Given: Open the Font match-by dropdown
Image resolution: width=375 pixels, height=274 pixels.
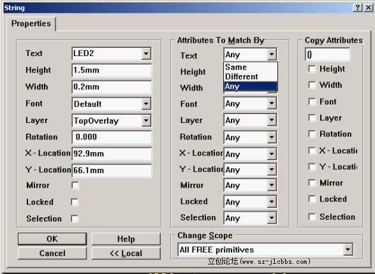Looking at the screenshot, I should [x=272, y=104].
